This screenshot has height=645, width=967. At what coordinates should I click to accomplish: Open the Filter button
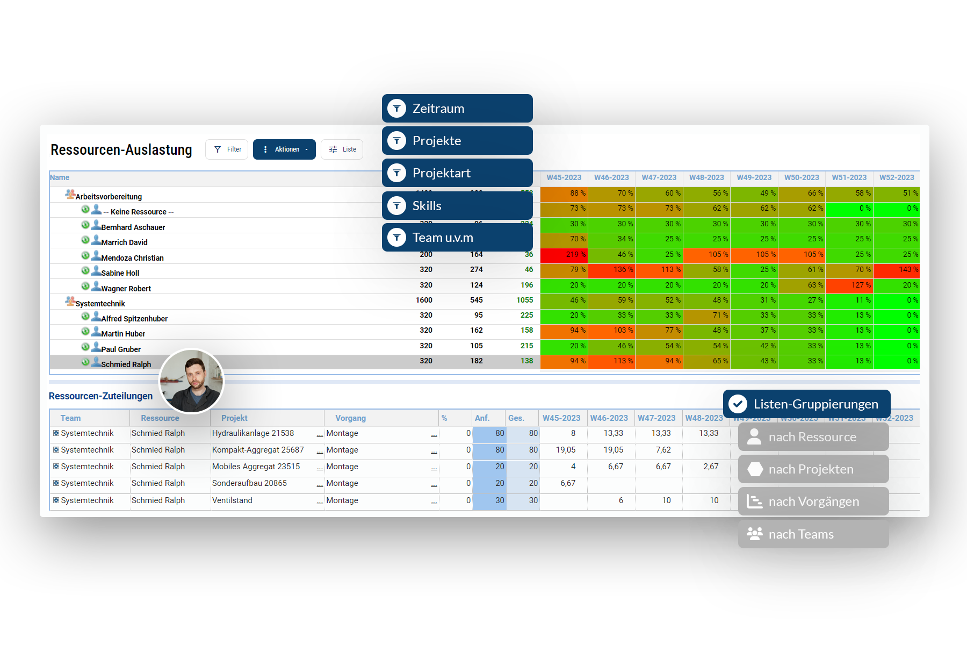pyautogui.click(x=227, y=149)
